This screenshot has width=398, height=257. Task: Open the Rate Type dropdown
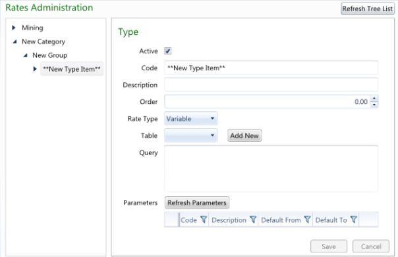191,118
